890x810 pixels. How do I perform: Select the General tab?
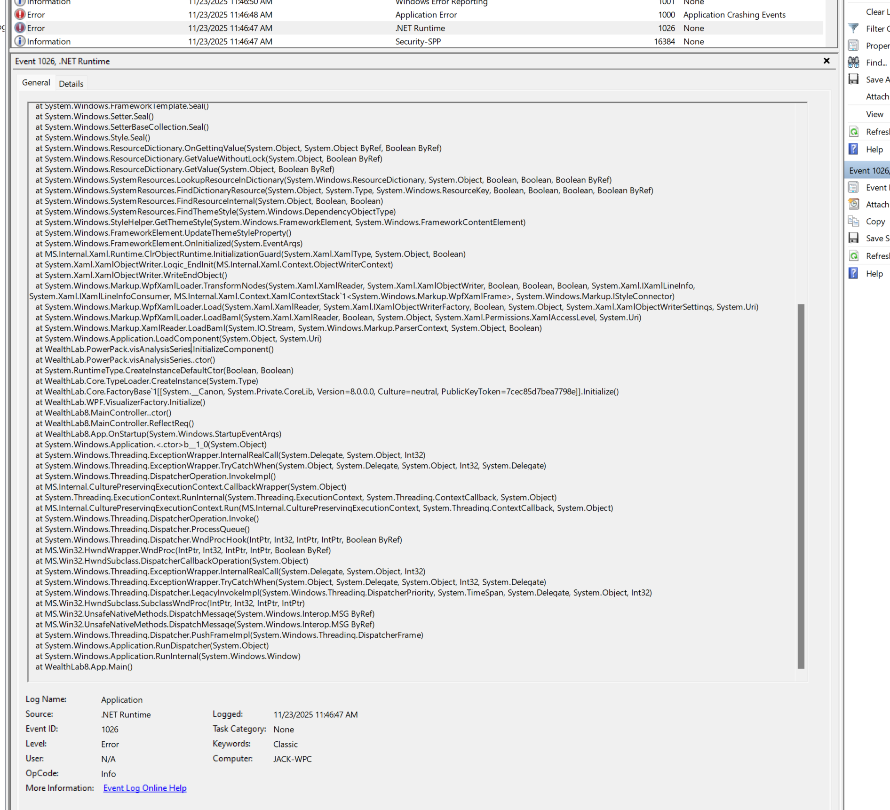[x=36, y=83]
